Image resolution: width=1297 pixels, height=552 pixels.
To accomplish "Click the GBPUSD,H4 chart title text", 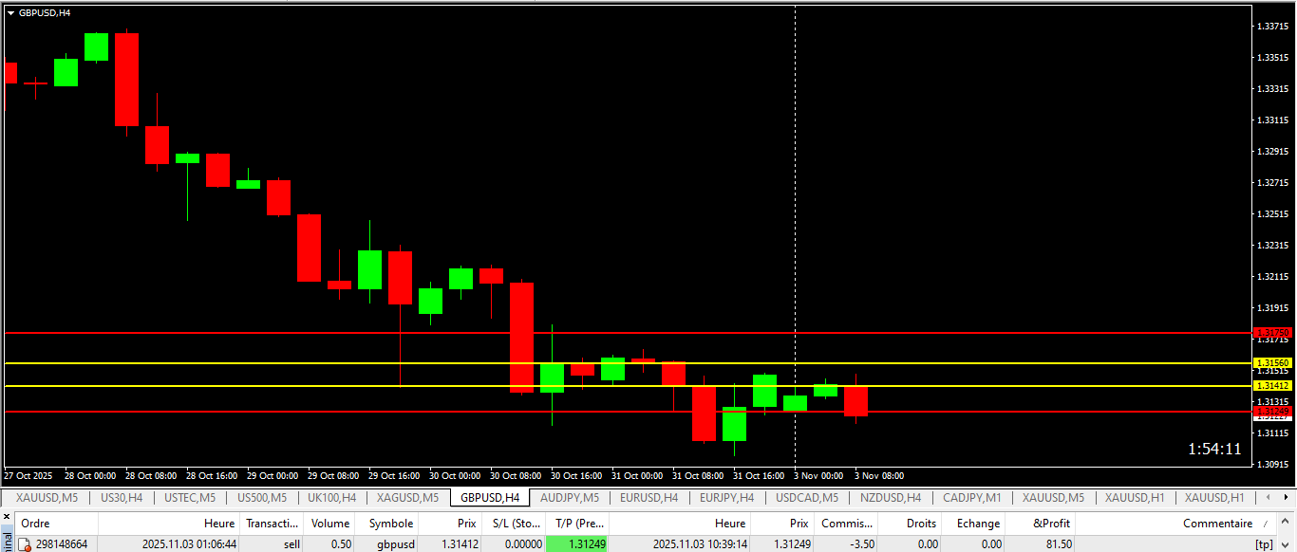I will 45,13.
